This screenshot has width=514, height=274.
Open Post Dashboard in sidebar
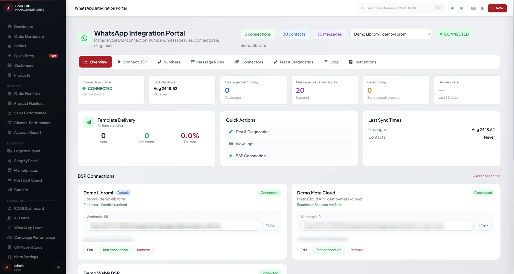[x=33, y=180]
